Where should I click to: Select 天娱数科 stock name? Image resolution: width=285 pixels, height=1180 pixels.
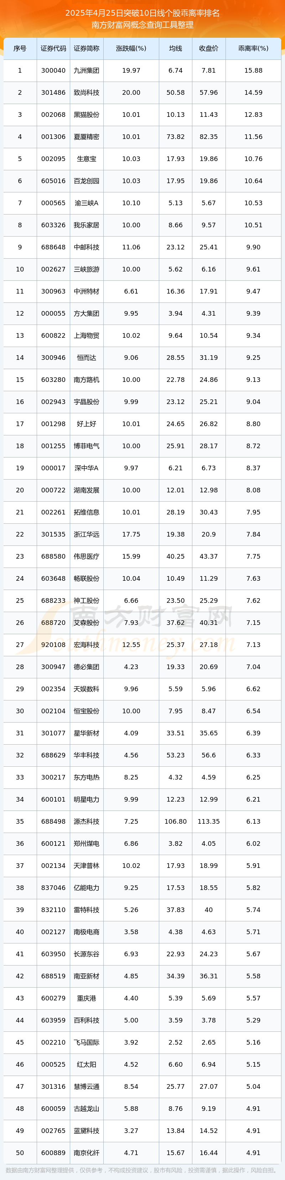(87, 689)
